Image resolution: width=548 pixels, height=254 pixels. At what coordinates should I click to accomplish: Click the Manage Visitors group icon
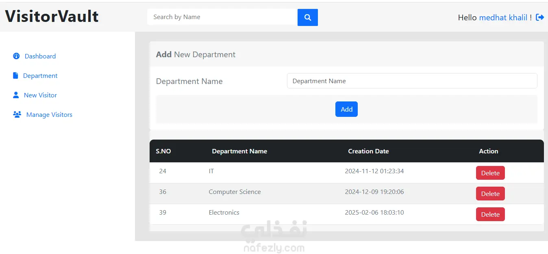tap(17, 114)
